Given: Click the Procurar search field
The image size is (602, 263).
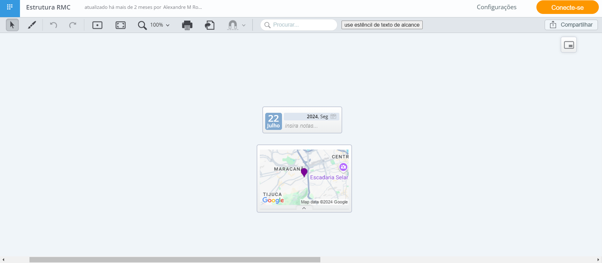Looking at the screenshot, I should click(298, 25).
